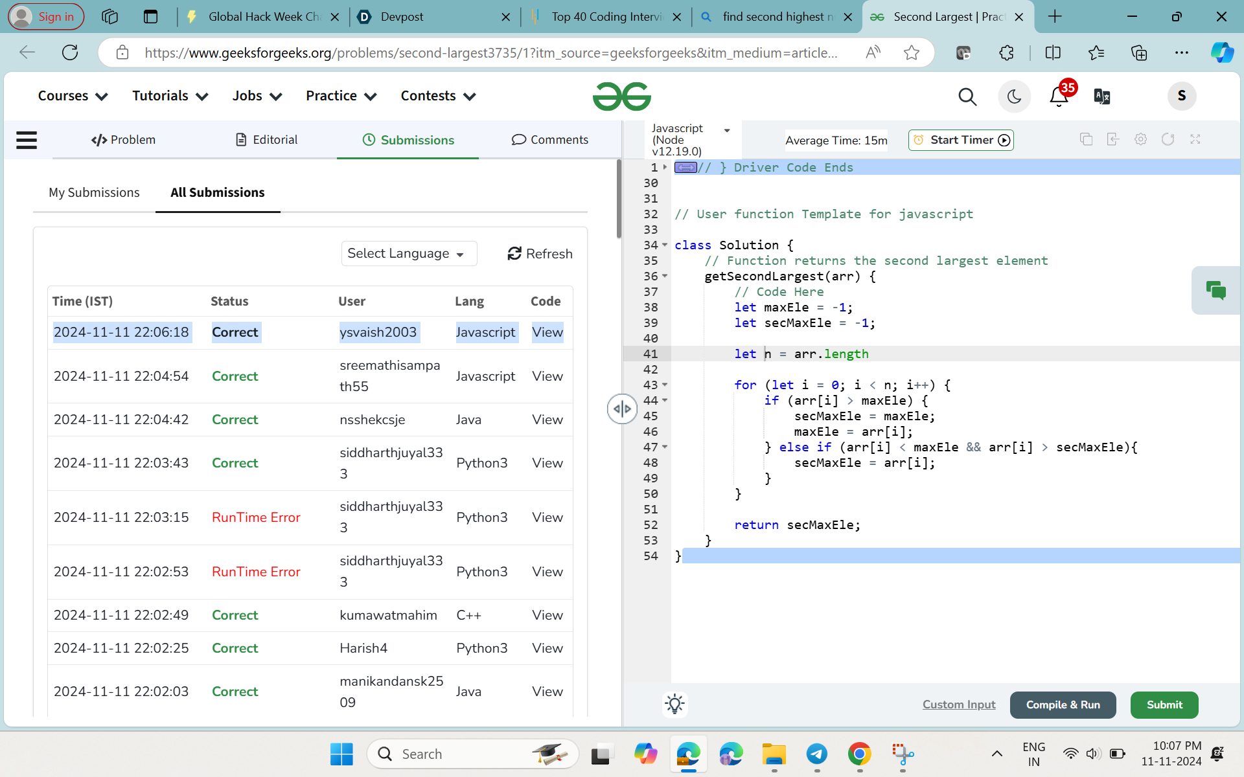Click the editor settings gear icon
1244x777 pixels.
tap(1140, 139)
